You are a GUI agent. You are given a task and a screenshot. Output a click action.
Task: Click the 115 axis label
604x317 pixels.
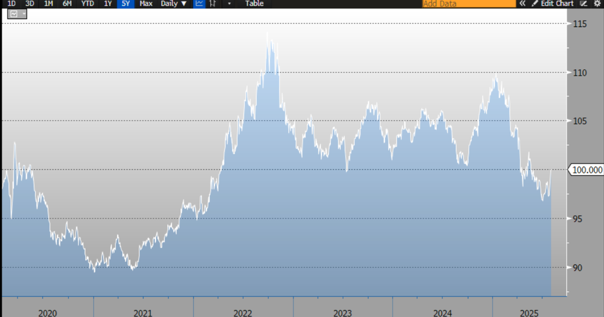[x=580, y=24]
